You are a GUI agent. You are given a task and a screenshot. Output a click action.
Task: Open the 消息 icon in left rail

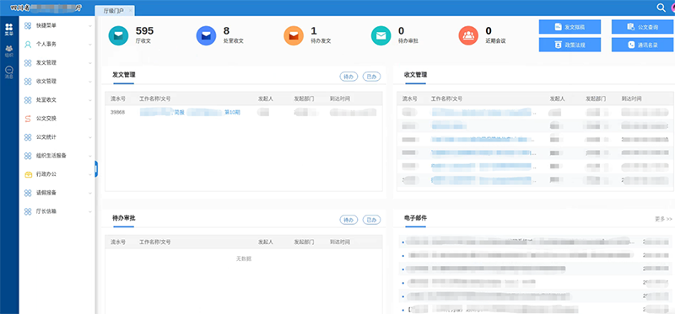click(8, 72)
